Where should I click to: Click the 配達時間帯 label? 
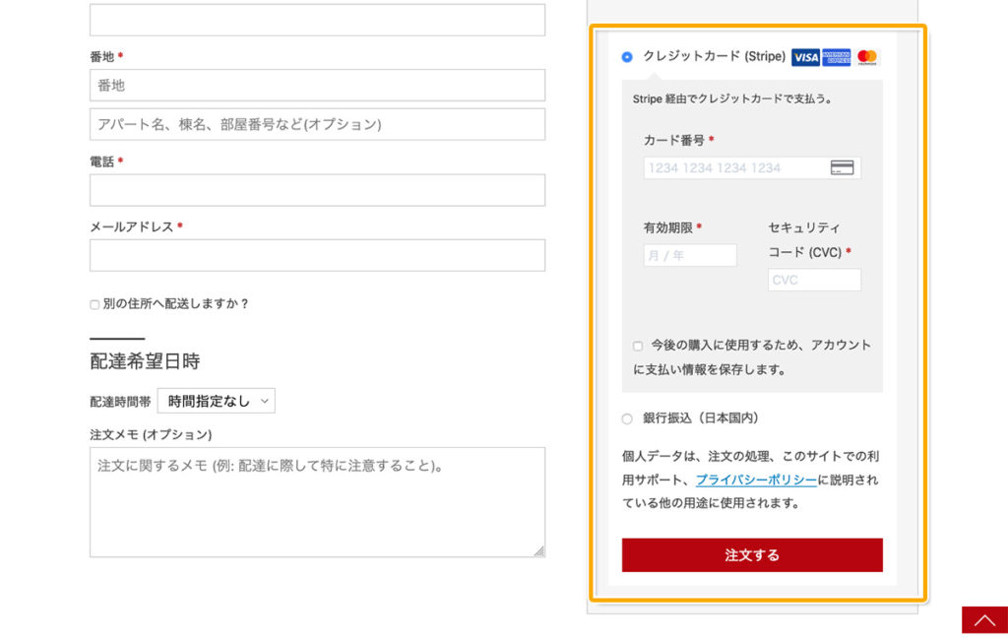pos(120,402)
